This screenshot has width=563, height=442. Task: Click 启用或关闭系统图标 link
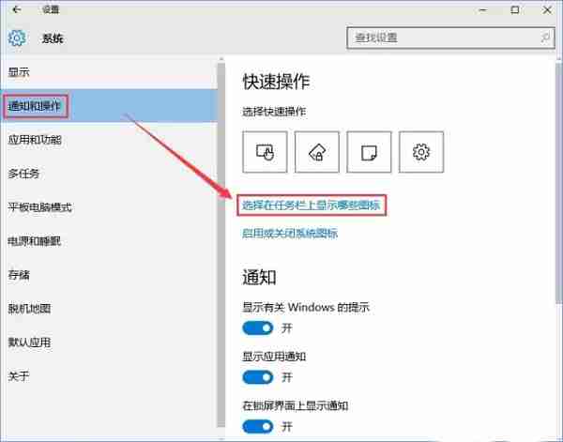pyautogui.click(x=290, y=234)
